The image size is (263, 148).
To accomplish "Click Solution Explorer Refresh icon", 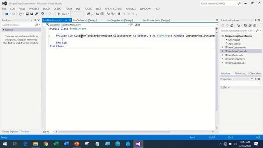I will click(245, 25).
